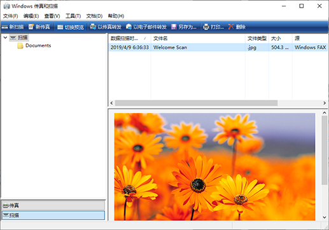Select the Documents folder label in tree
Screen dimensions: 329x230
[38, 46]
